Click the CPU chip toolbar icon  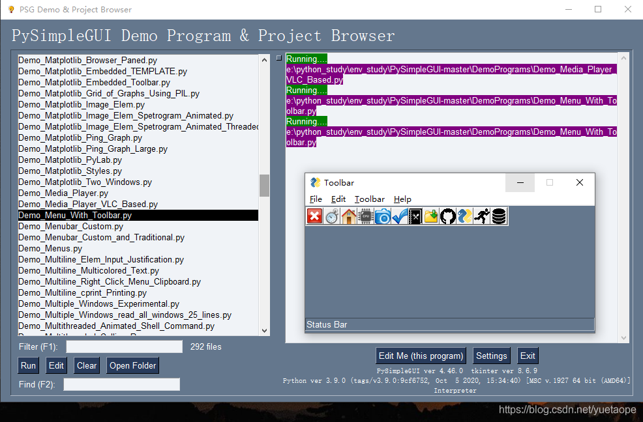[365, 216]
